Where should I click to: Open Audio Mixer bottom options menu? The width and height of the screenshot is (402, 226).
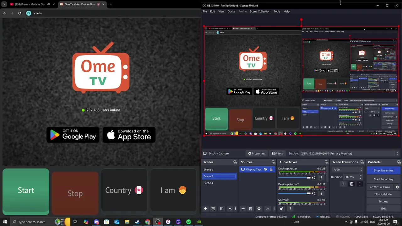click(x=290, y=209)
